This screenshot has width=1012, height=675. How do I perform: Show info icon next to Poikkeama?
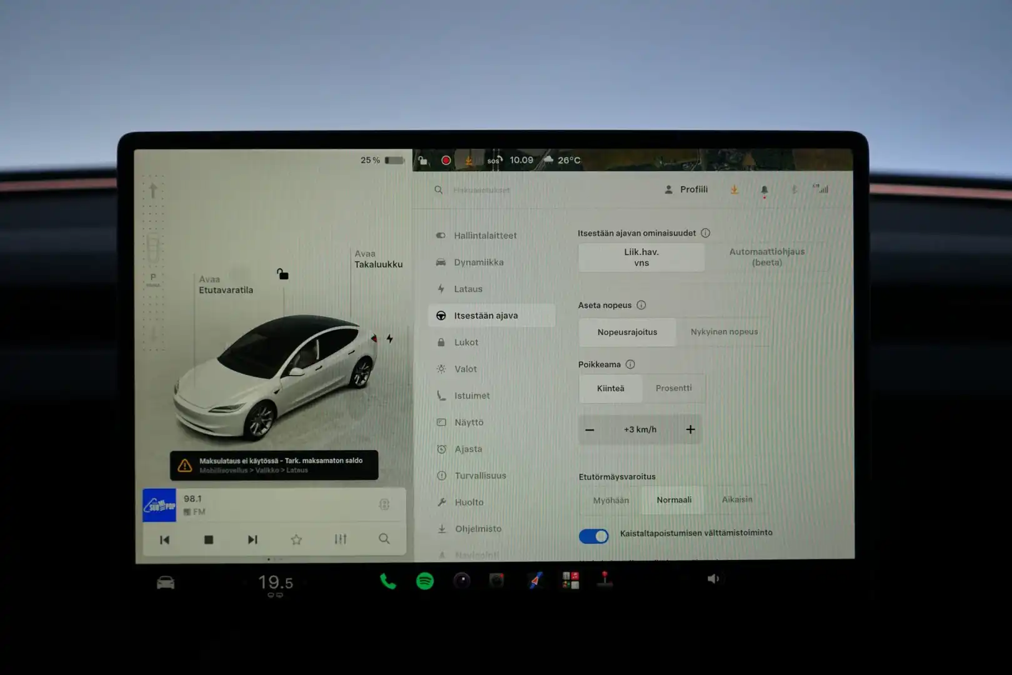pos(630,364)
